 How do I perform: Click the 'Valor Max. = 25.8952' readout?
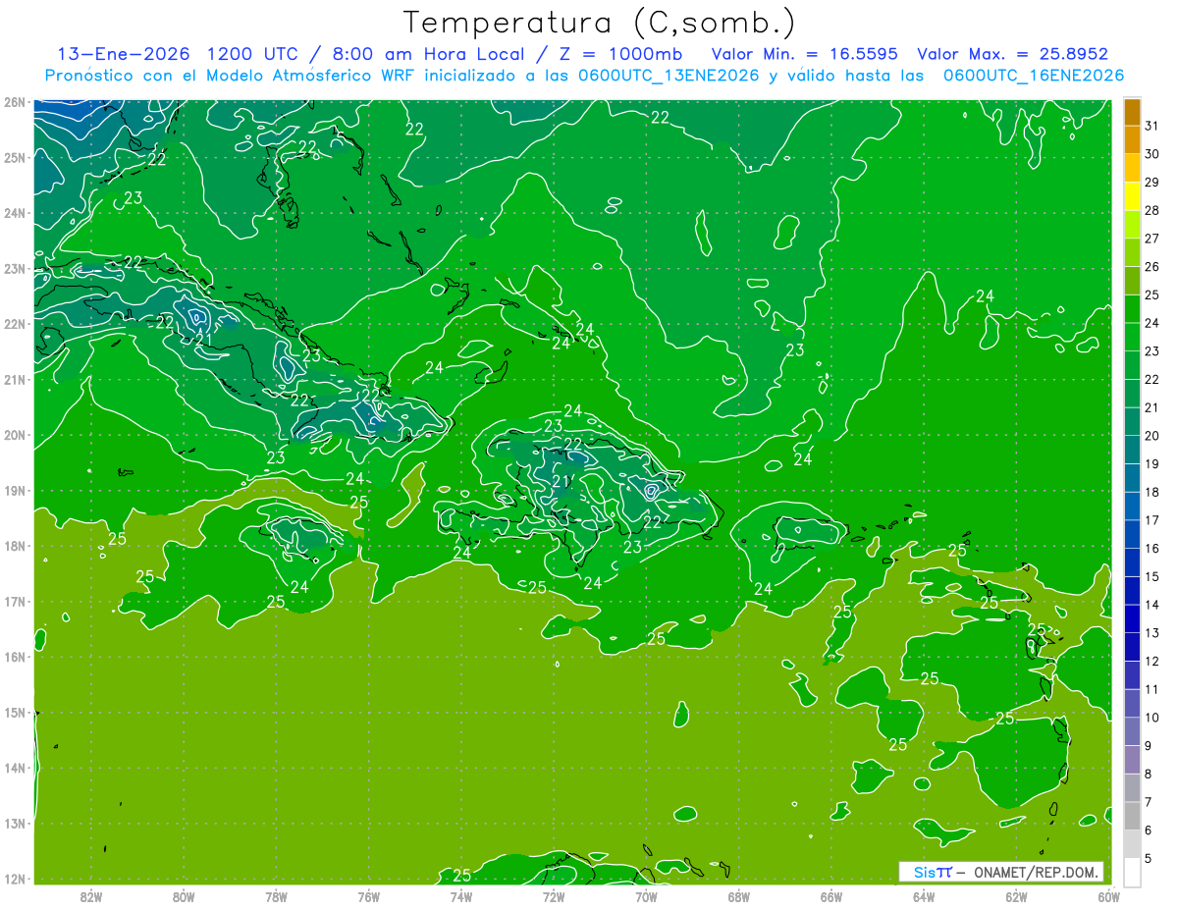point(1012,54)
